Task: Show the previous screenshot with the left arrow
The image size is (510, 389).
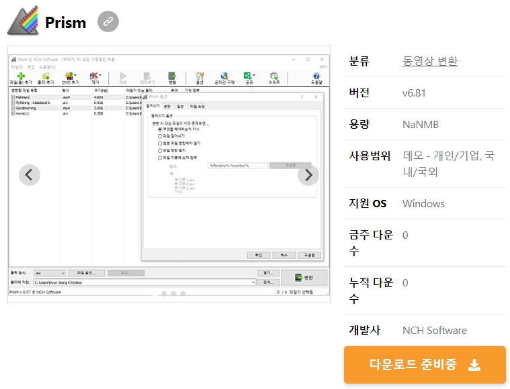Action: [30, 175]
